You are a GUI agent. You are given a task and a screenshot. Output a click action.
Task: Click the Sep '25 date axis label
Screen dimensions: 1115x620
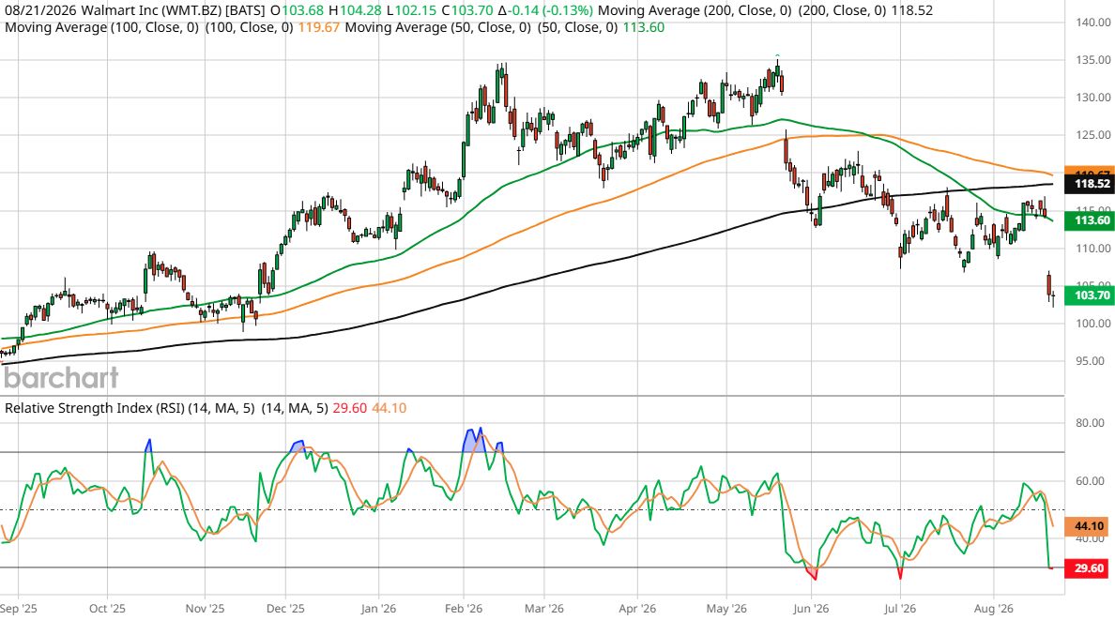pos(19,609)
